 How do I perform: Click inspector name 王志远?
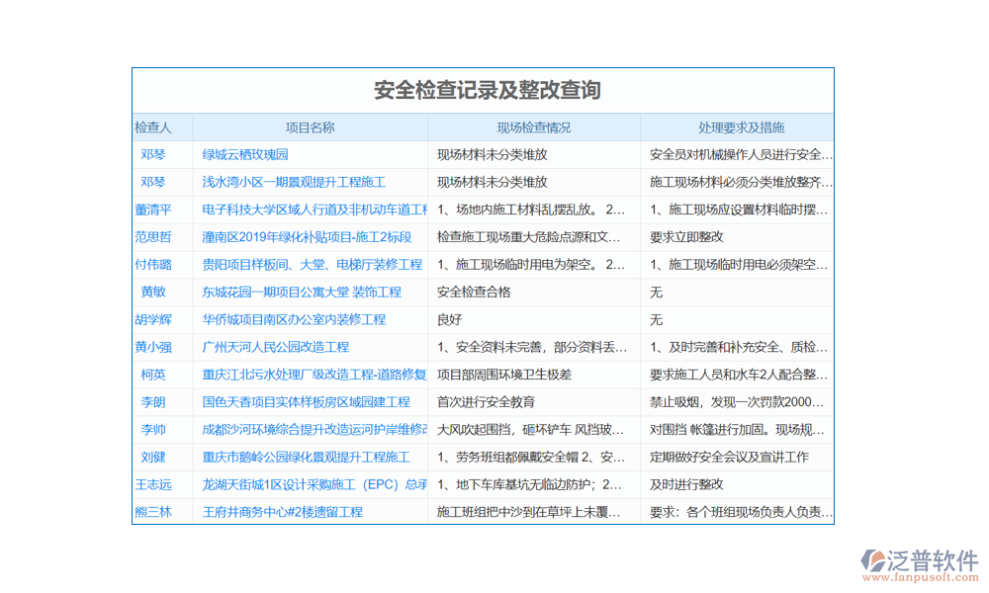pos(152,485)
